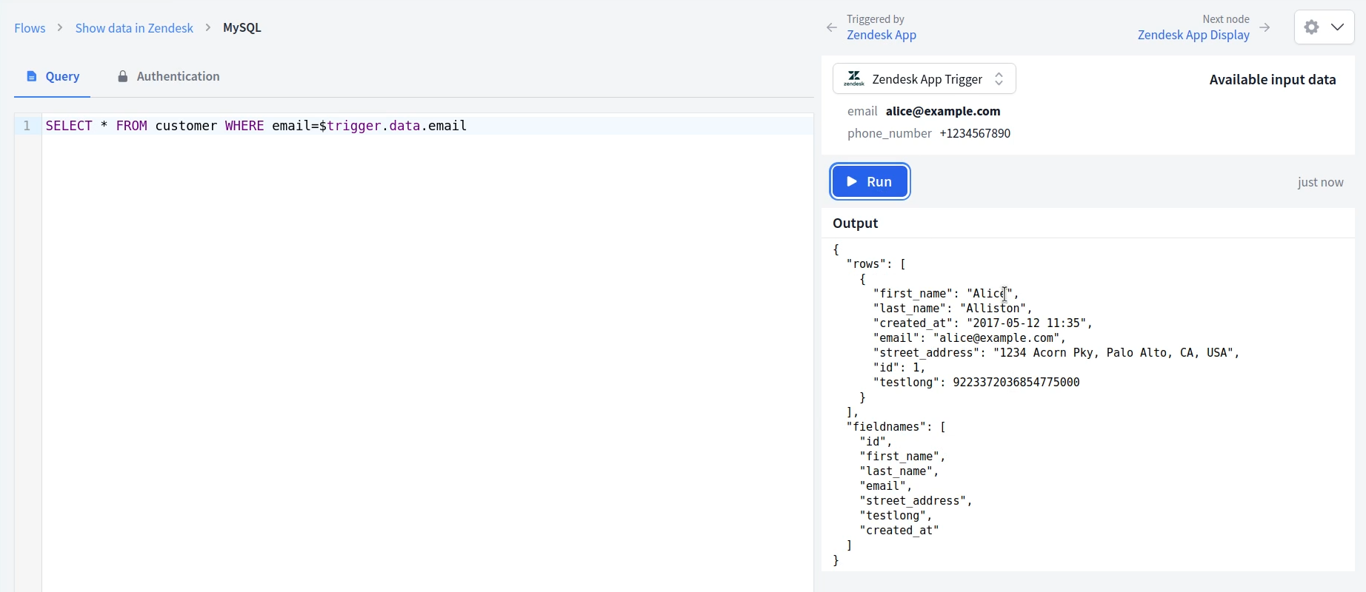Select phone_number value +1234567890
The width and height of the screenshot is (1366, 592).
pyautogui.click(x=975, y=133)
